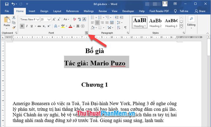
Task: Open the font name dropdown
Action: click(38, 20)
